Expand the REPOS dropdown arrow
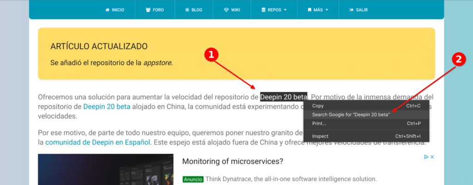The width and height of the screenshot is (473, 185). pyautogui.click(x=285, y=10)
